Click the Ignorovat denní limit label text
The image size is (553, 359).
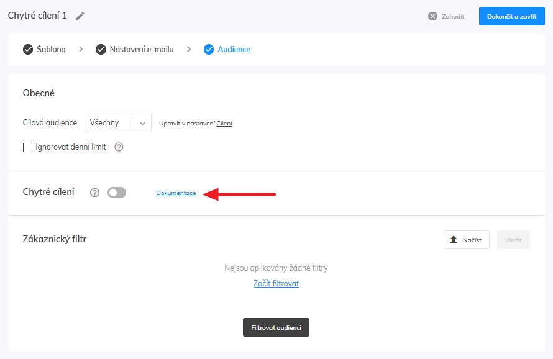point(71,147)
